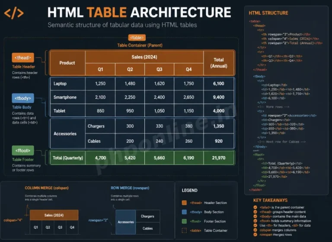Viewport: 332px width, 242px height.
Task: Click the closing </table> tag in code
Action: point(255,190)
